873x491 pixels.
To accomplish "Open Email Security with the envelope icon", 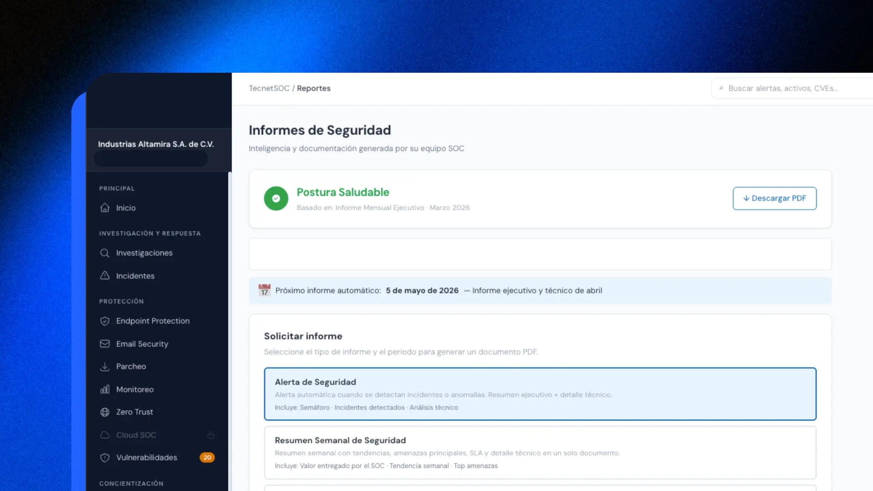I will [x=105, y=344].
